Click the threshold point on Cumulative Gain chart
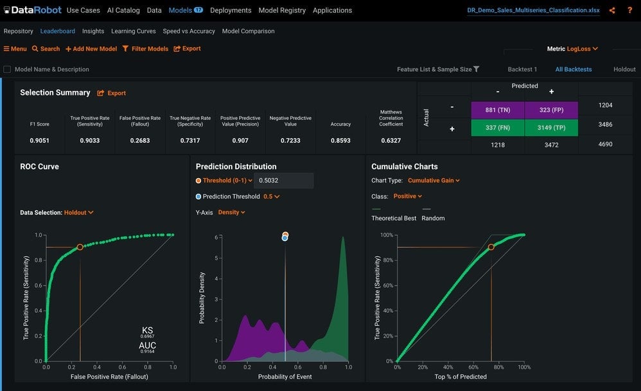This screenshot has height=391, width=641. click(x=491, y=247)
